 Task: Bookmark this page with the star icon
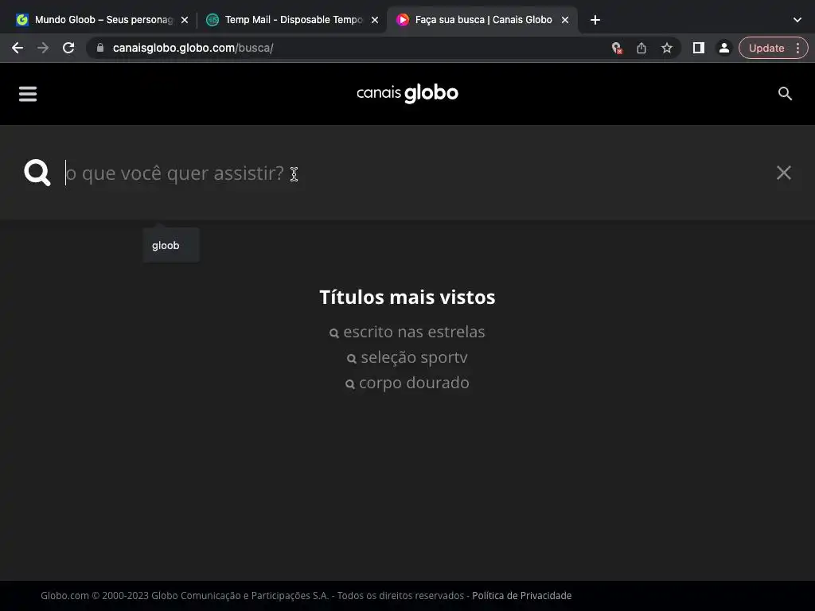[x=667, y=48]
